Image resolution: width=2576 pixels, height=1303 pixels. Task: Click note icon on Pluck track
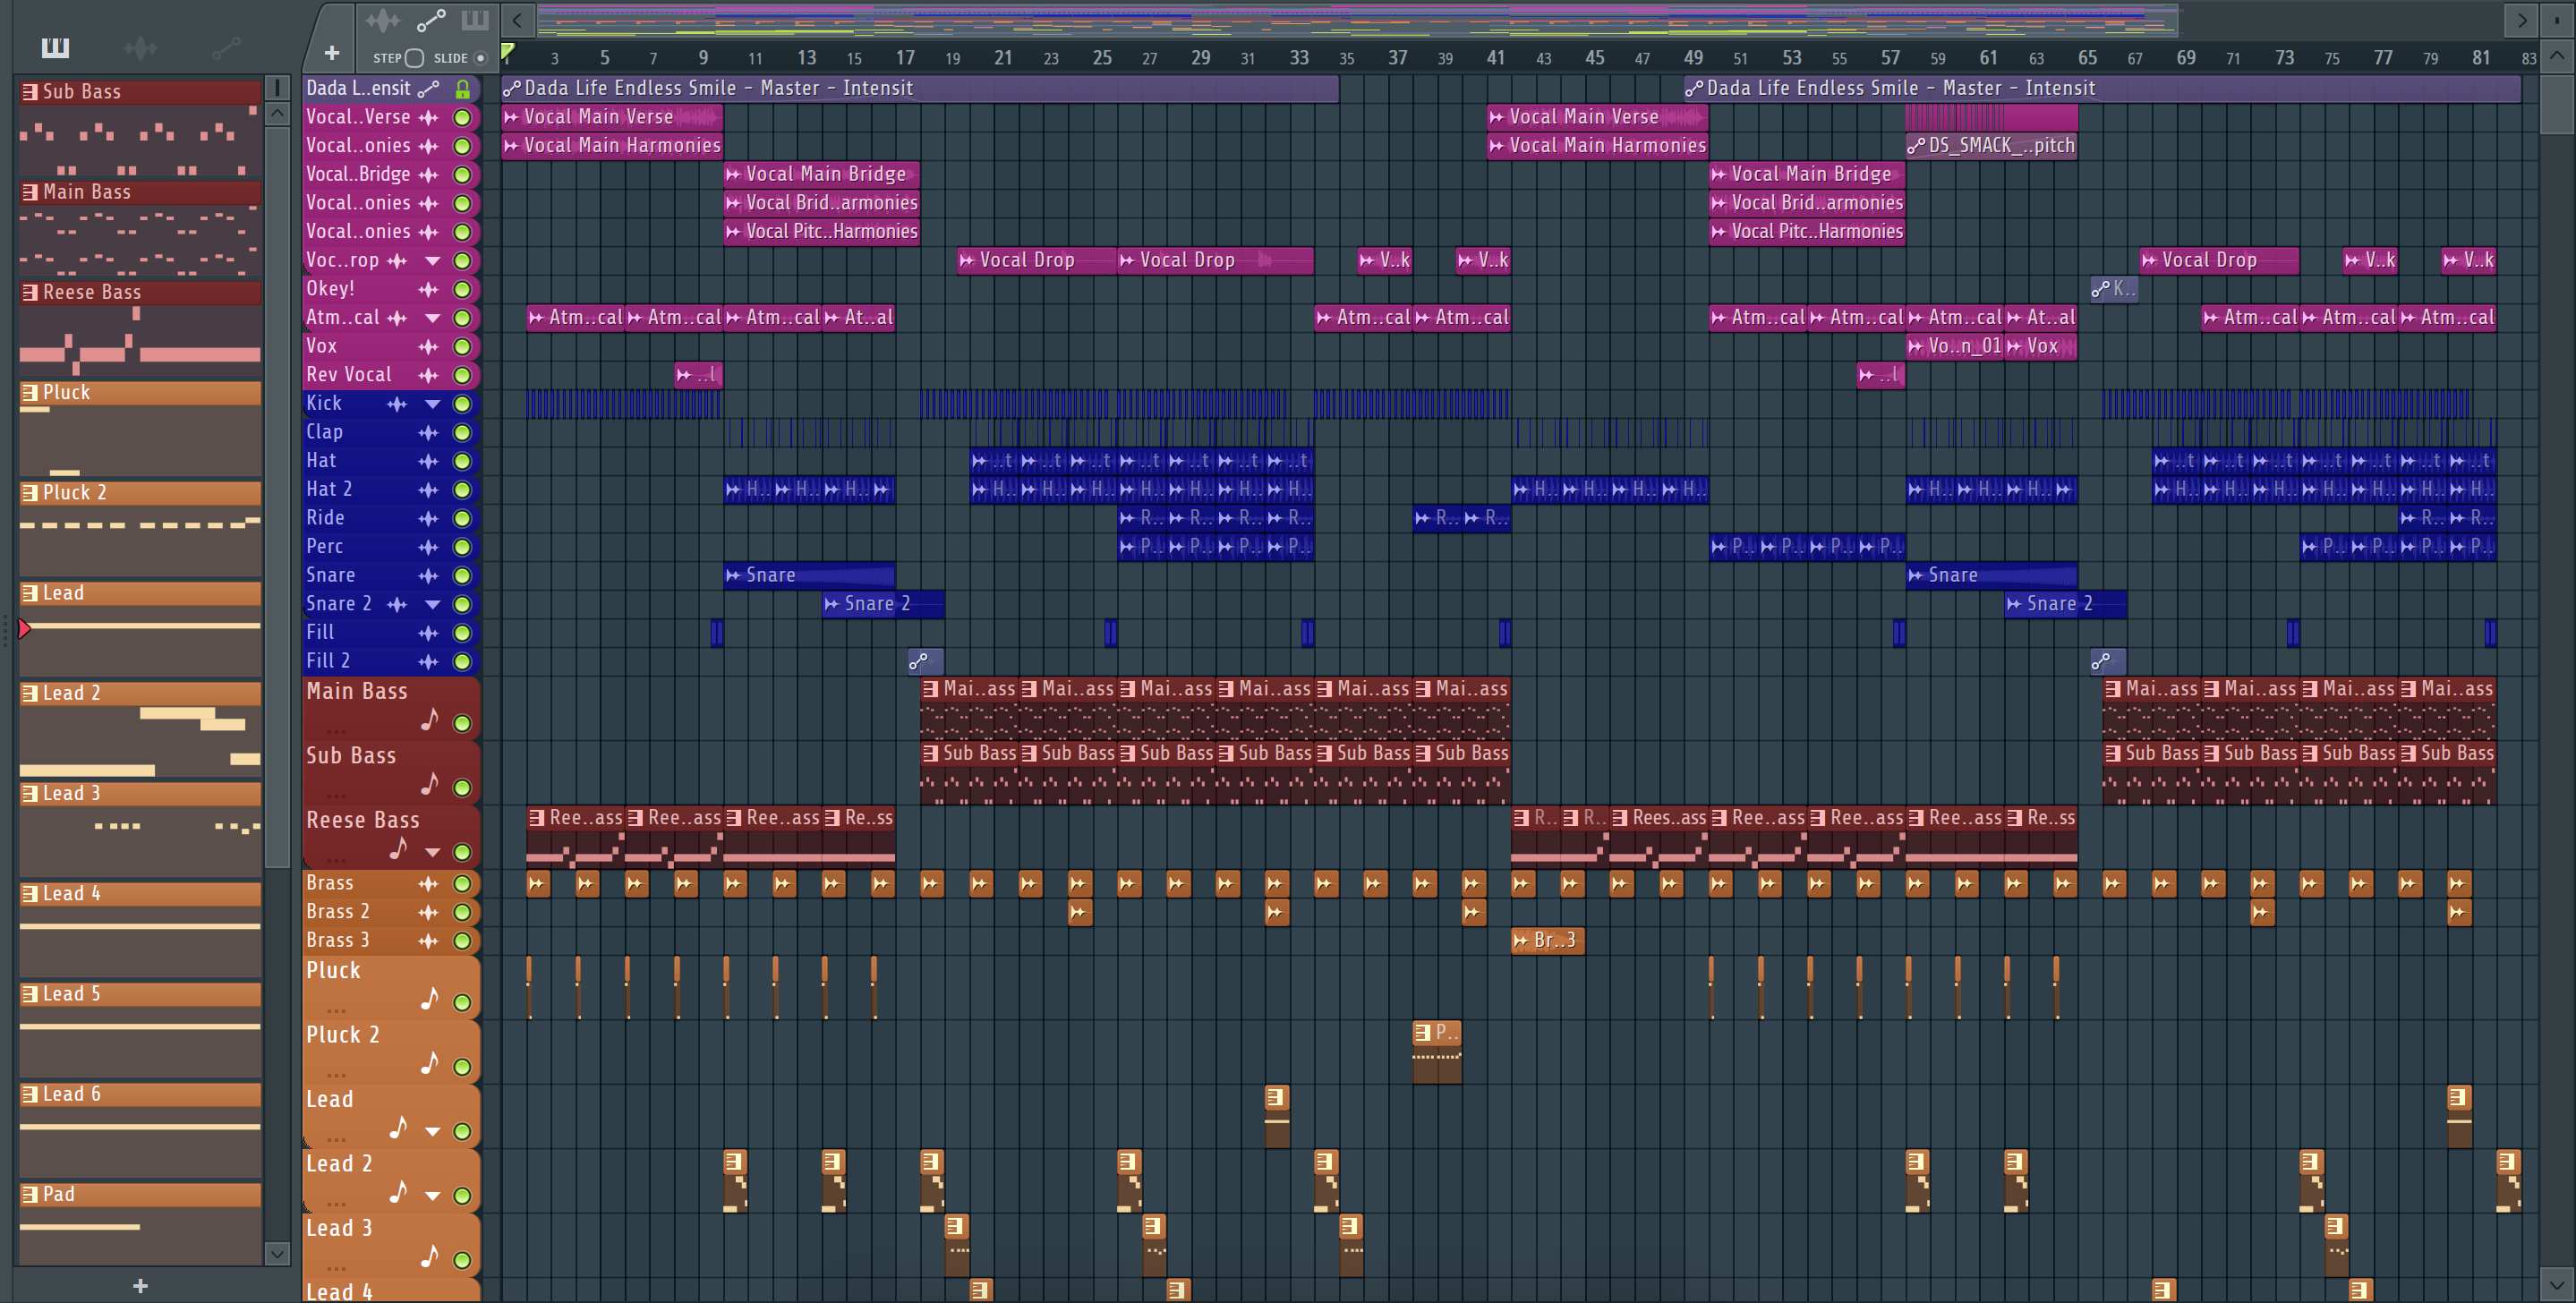429,998
